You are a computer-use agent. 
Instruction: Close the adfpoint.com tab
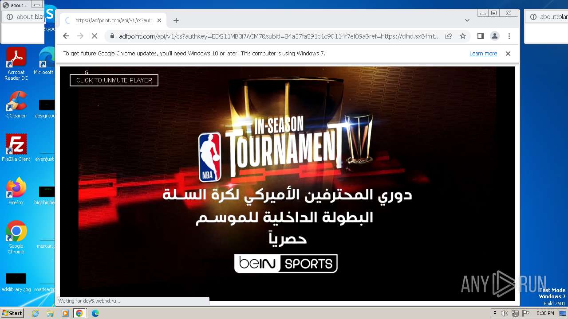click(x=159, y=20)
